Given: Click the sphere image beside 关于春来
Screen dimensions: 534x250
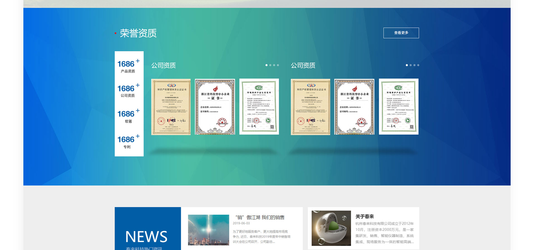Looking at the screenshot, I should point(331,228).
